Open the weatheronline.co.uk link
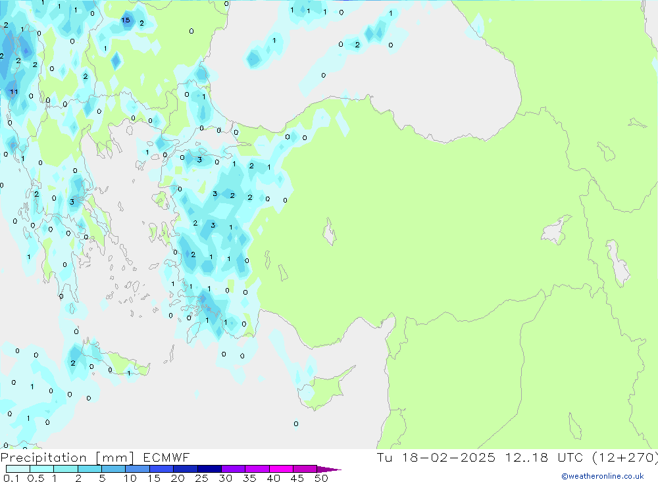The image size is (658, 482). pyautogui.click(x=603, y=476)
